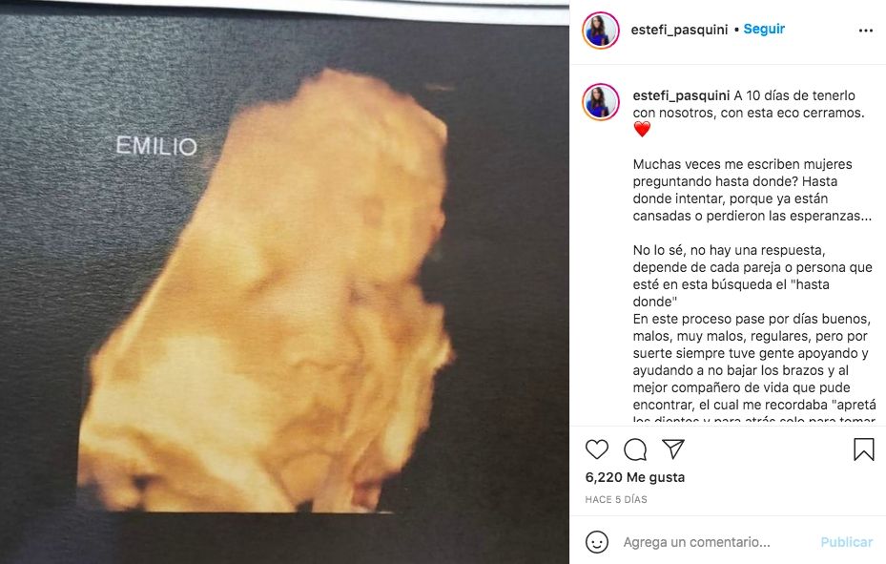
Task: Like the post with the heart icon
Action: coord(597,449)
